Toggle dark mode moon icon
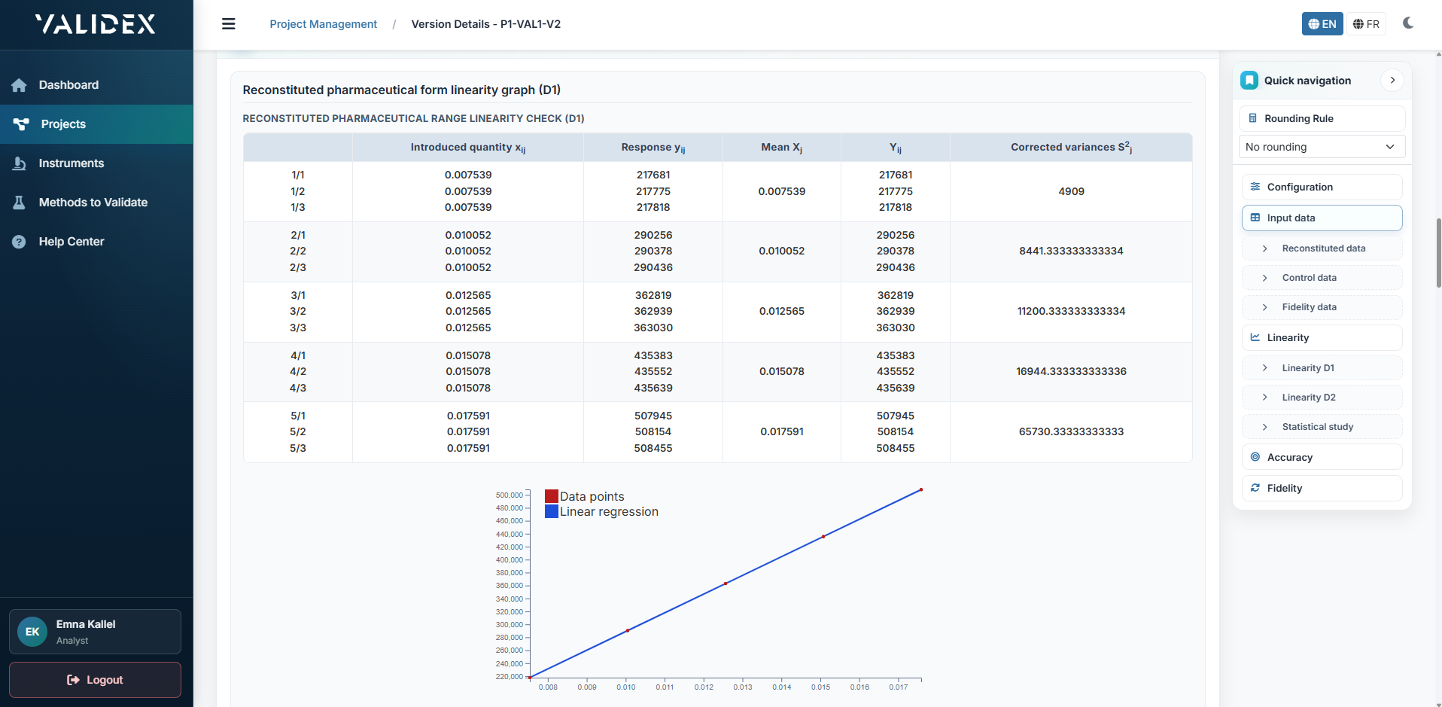 coord(1408,23)
